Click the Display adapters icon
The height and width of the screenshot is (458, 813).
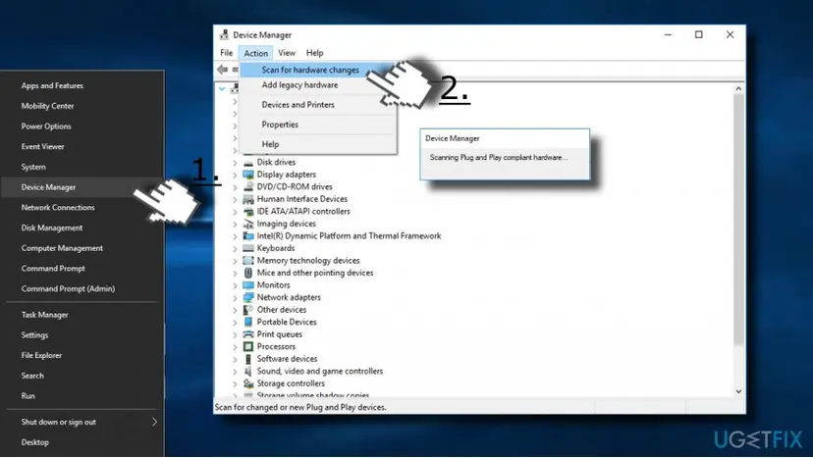248,175
